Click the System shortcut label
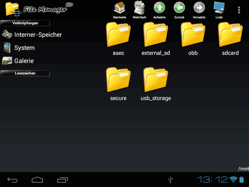Viewport: 249px width, 187px height. pos(25,48)
